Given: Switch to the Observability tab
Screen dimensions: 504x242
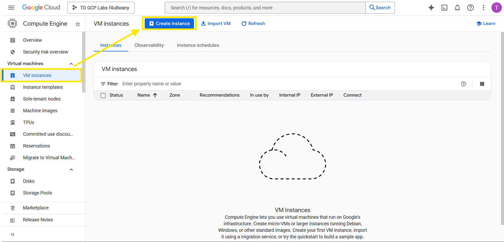Looking at the screenshot, I should coord(149,45).
